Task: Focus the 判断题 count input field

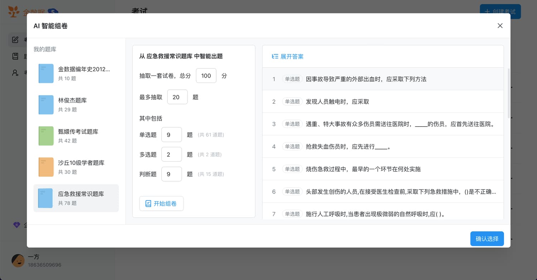Action: point(171,174)
